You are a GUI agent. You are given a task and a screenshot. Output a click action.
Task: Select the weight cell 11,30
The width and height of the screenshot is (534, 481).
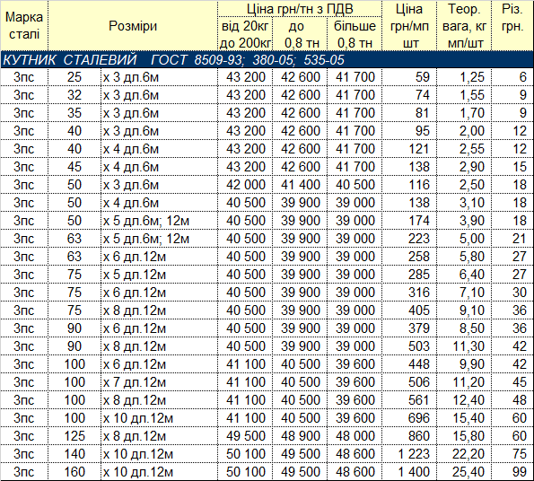[x=464, y=346]
